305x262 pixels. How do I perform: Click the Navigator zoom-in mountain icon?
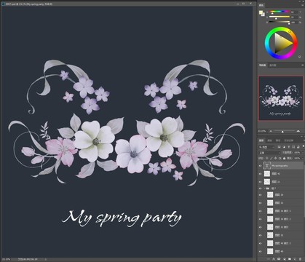[x=298, y=131]
